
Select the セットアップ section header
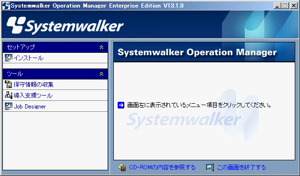(55, 47)
